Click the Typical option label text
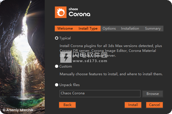172x114 pixels. point(65,38)
